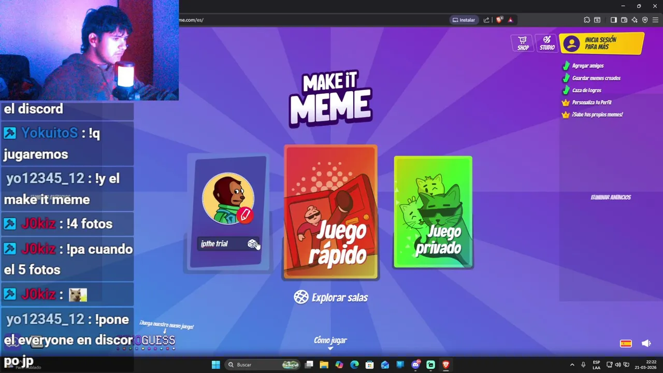The height and width of the screenshot is (373, 663).
Task: Open Discord from the taskbar
Action: pos(415,365)
